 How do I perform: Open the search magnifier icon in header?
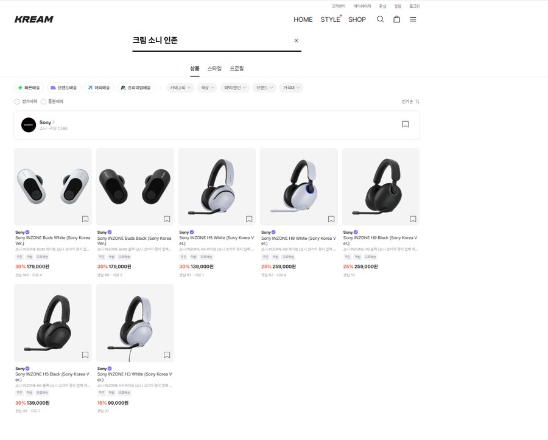coord(380,19)
